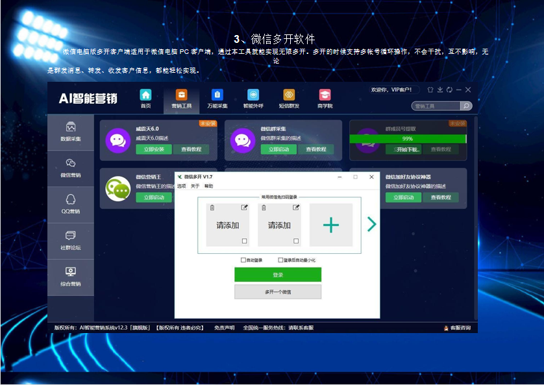Select 微信营销 in the sidebar

point(71,169)
